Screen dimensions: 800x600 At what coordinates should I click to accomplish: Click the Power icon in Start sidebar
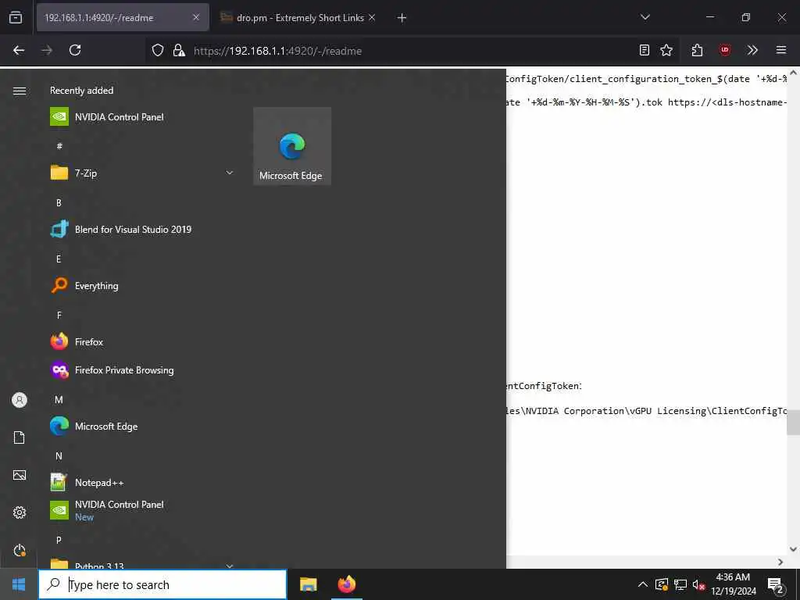click(20, 550)
